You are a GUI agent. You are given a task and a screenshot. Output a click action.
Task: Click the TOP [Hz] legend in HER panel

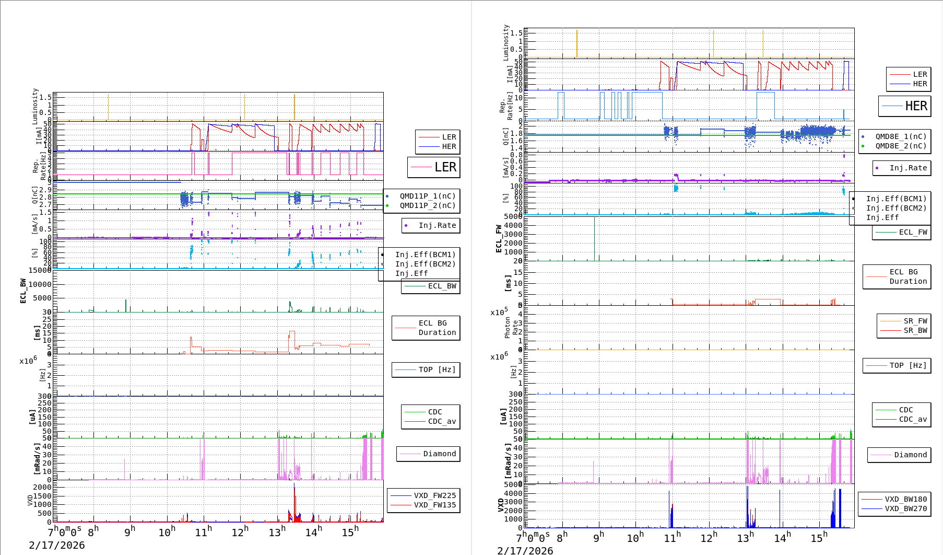[897, 365]
